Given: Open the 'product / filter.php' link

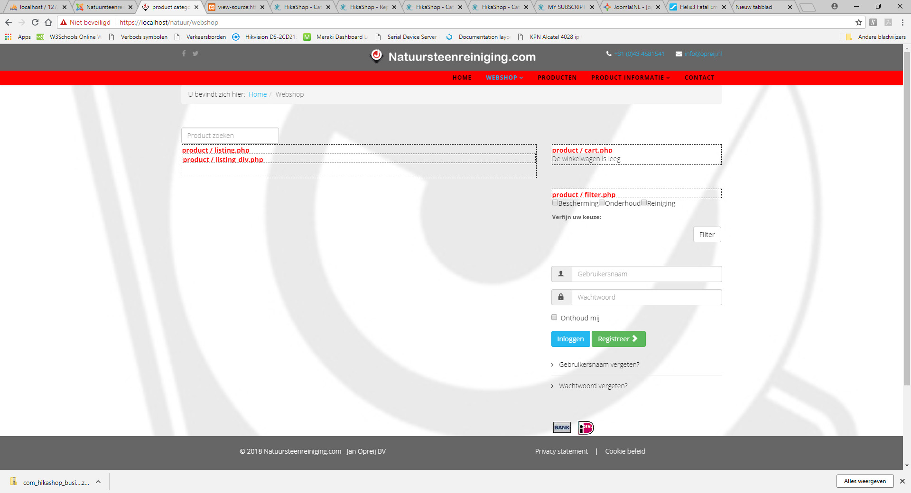Looking at the screenshot, I should coord(584,195).
